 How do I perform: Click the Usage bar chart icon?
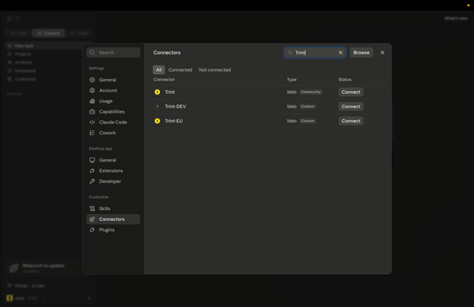(x=92, y=101)
